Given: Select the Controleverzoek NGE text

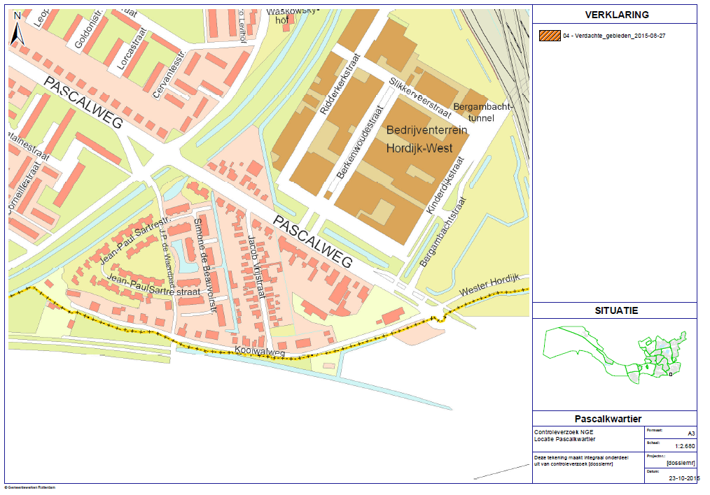Looking at the screenshot, I should coord(563,432).
